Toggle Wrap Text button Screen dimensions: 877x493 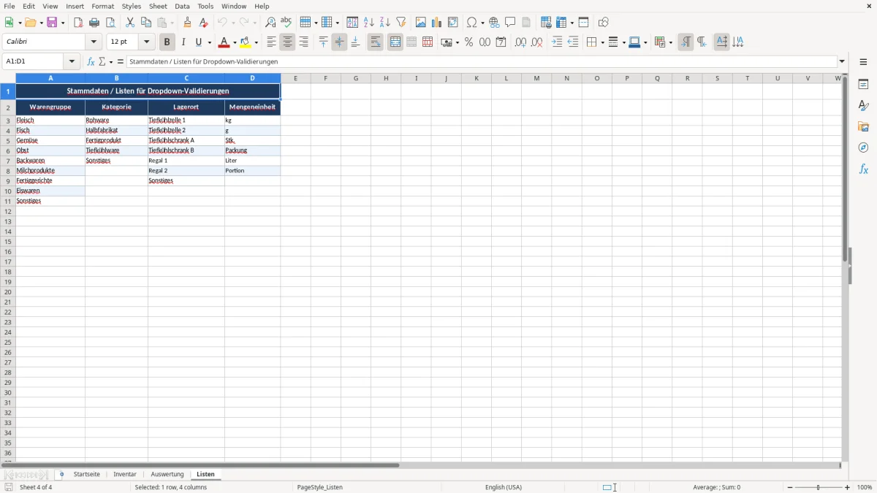pyautogui.click(x=375, y=42)
